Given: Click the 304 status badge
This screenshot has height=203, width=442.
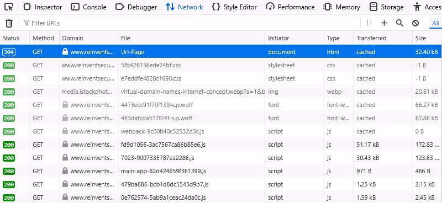Looking at the screenshot, I should (9, 52).
